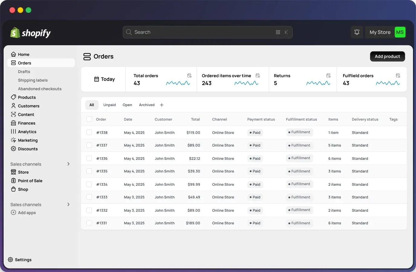Click the Add product button
The width and height of the screenshot is (416, 272).
(x=387, y=56)
